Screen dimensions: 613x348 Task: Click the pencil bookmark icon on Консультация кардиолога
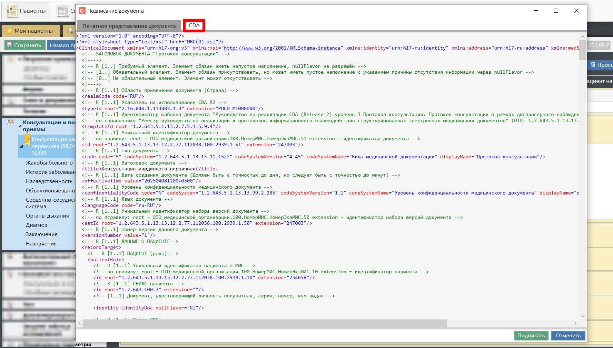click(x=27, y=140)
